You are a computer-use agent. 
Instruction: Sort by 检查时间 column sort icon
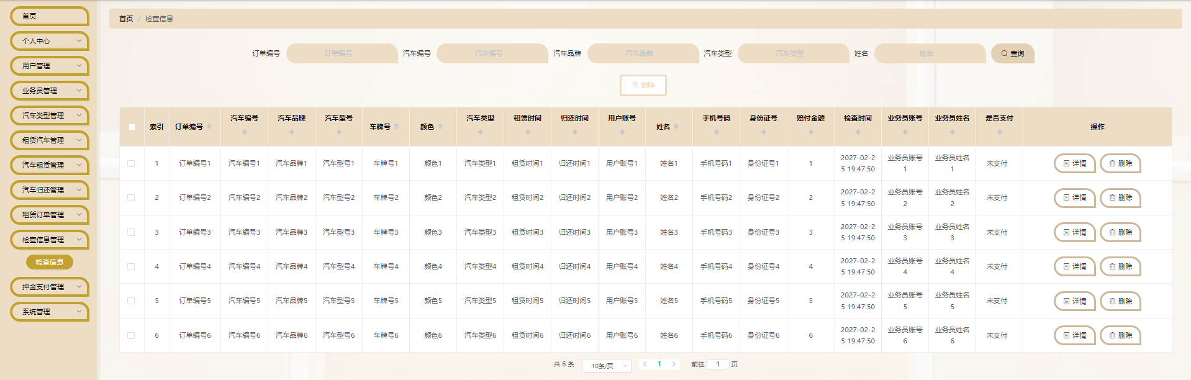(858, 132)
